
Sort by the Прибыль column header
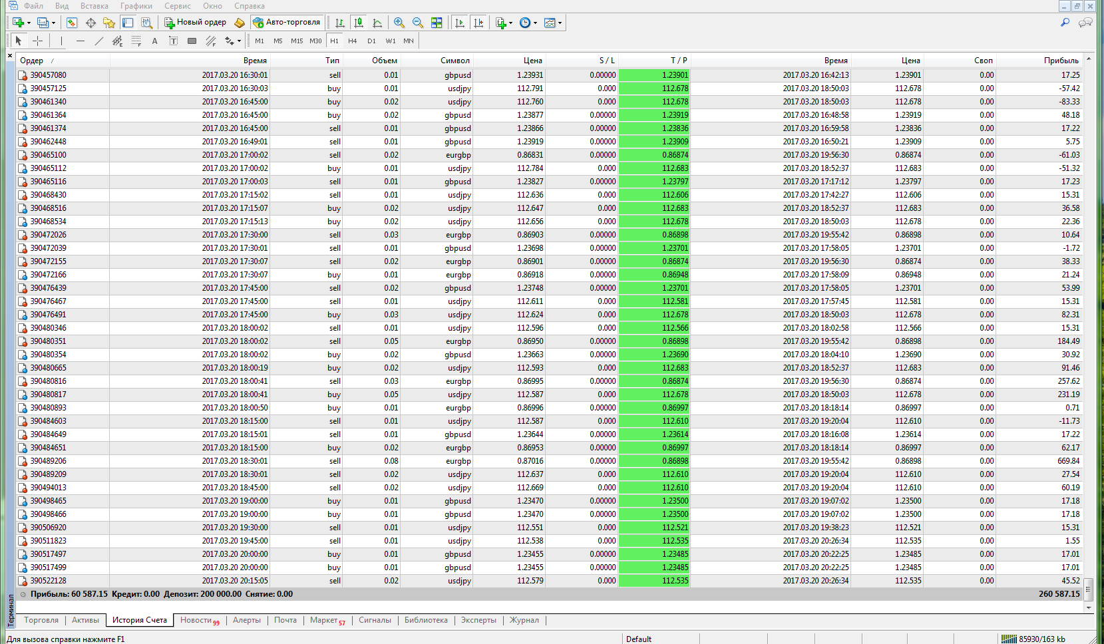(1061, 61)
